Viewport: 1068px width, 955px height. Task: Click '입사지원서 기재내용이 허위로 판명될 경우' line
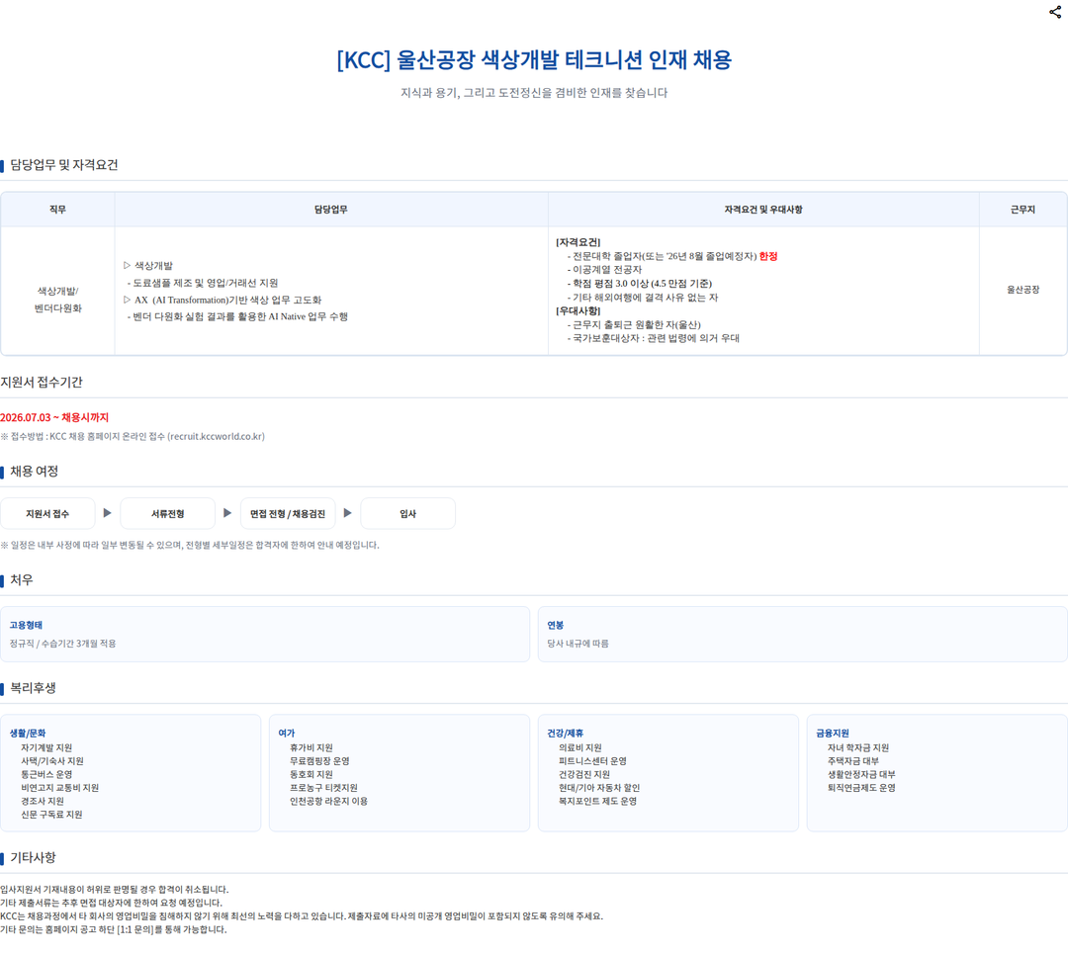(115, 890)
